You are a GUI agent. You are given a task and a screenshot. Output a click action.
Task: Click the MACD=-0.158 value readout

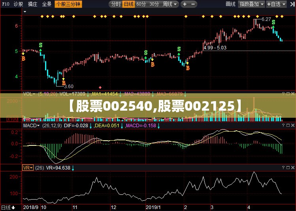(x=141, y=126)
